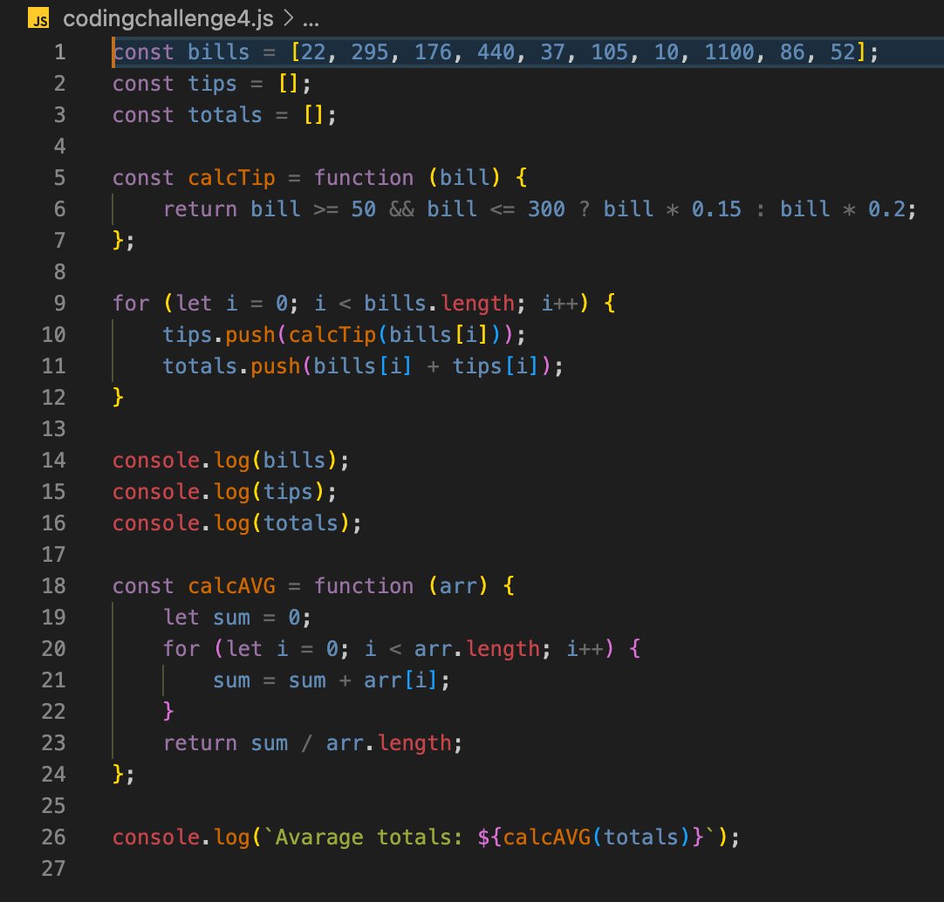Click 'length' property on line 9
The height and width of the screenshot is (902, 944).
(x=477, y=303)
